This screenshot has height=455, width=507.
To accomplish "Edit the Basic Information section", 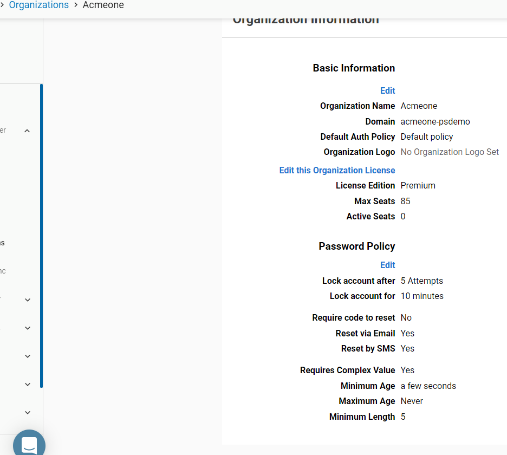I will pos(387,90).
